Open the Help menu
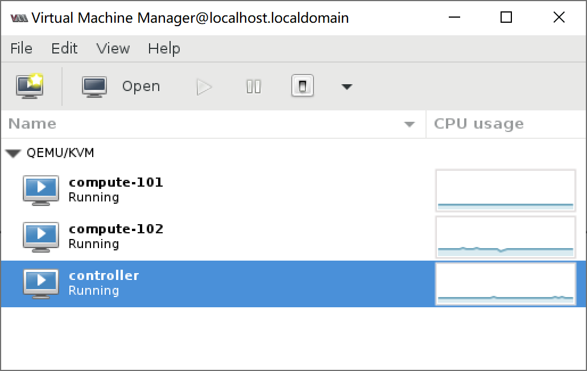 point(164,49)
